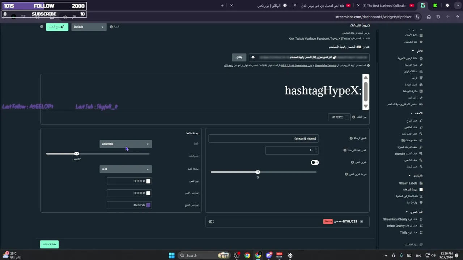Open the Twitch Charity goal sidebar item
Viewport: 463px width, 260px height.
(404, 226)
